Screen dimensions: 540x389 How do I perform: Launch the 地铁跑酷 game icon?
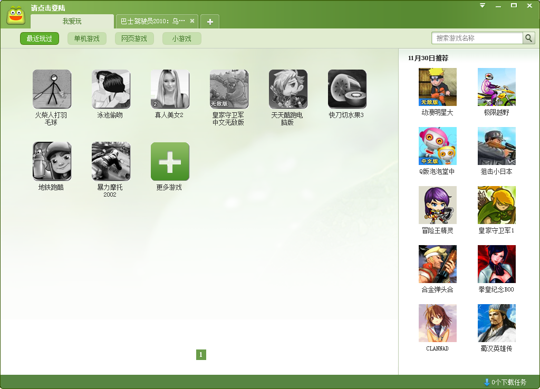(x=52, y=161)
